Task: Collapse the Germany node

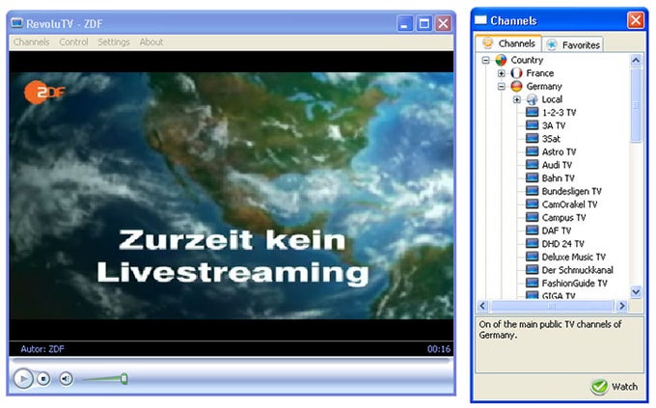Action: [x=502, y=87]
